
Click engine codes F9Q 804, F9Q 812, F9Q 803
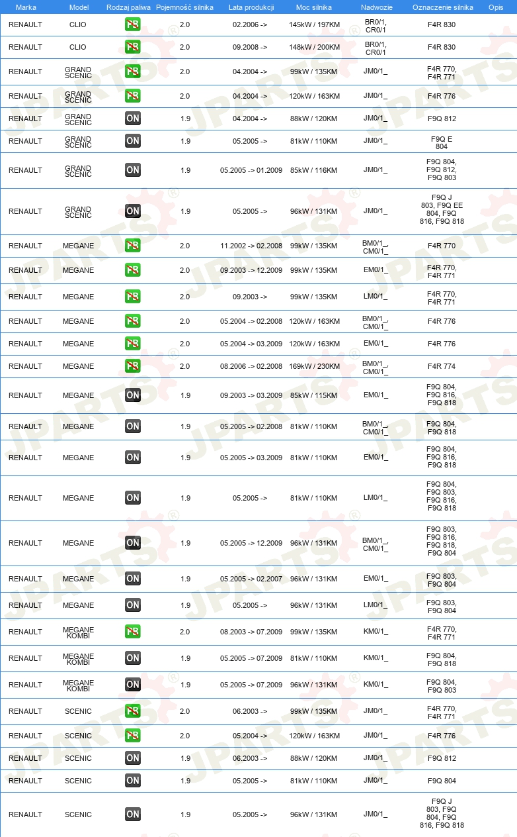coord(442,170)
